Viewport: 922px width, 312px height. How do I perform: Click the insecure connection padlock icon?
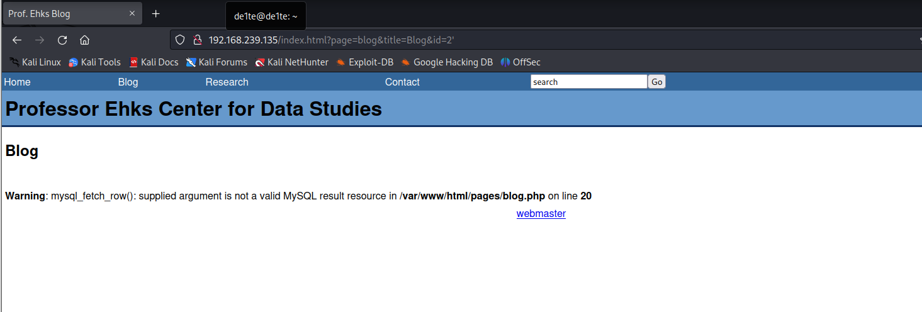(x=197, y=40)
